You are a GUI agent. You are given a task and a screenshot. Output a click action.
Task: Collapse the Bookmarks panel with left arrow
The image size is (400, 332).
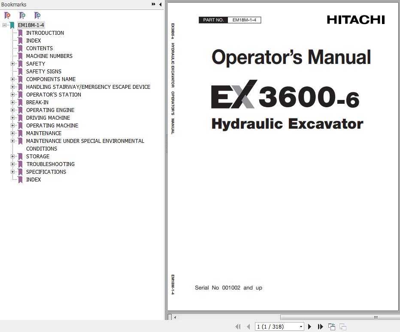tap(160, 4)
